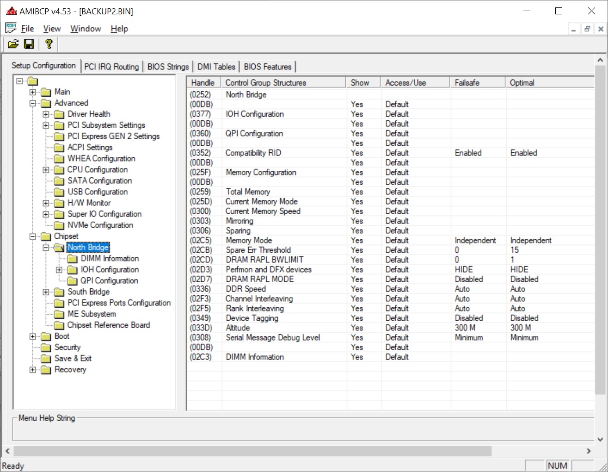The image size is (608, 472).
Task: Open the About question mark icon
Action: (49, 44)
